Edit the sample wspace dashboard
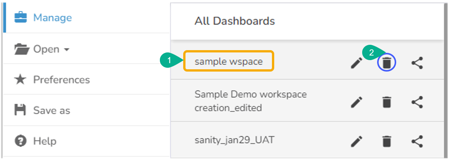Screen dimensions: 449x160 pos(356,63)
